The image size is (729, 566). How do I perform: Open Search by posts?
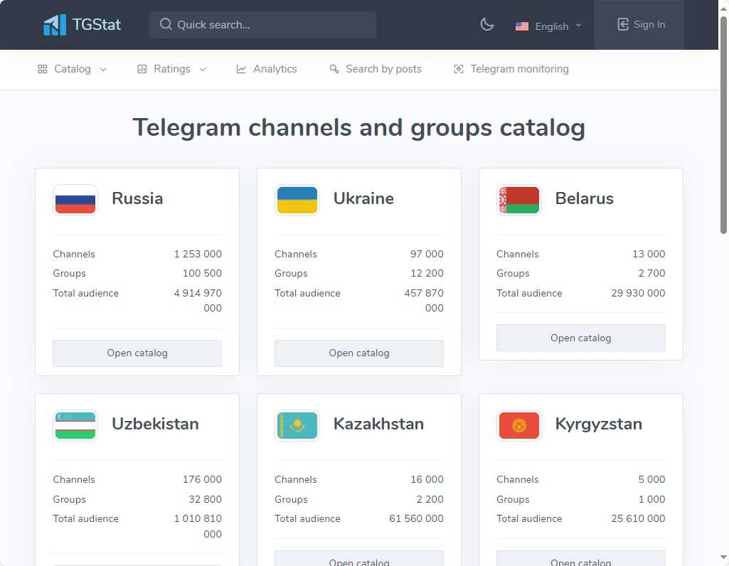point(376,69)
